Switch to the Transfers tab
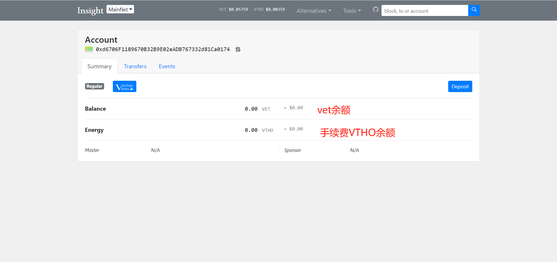 coord(135,66)
